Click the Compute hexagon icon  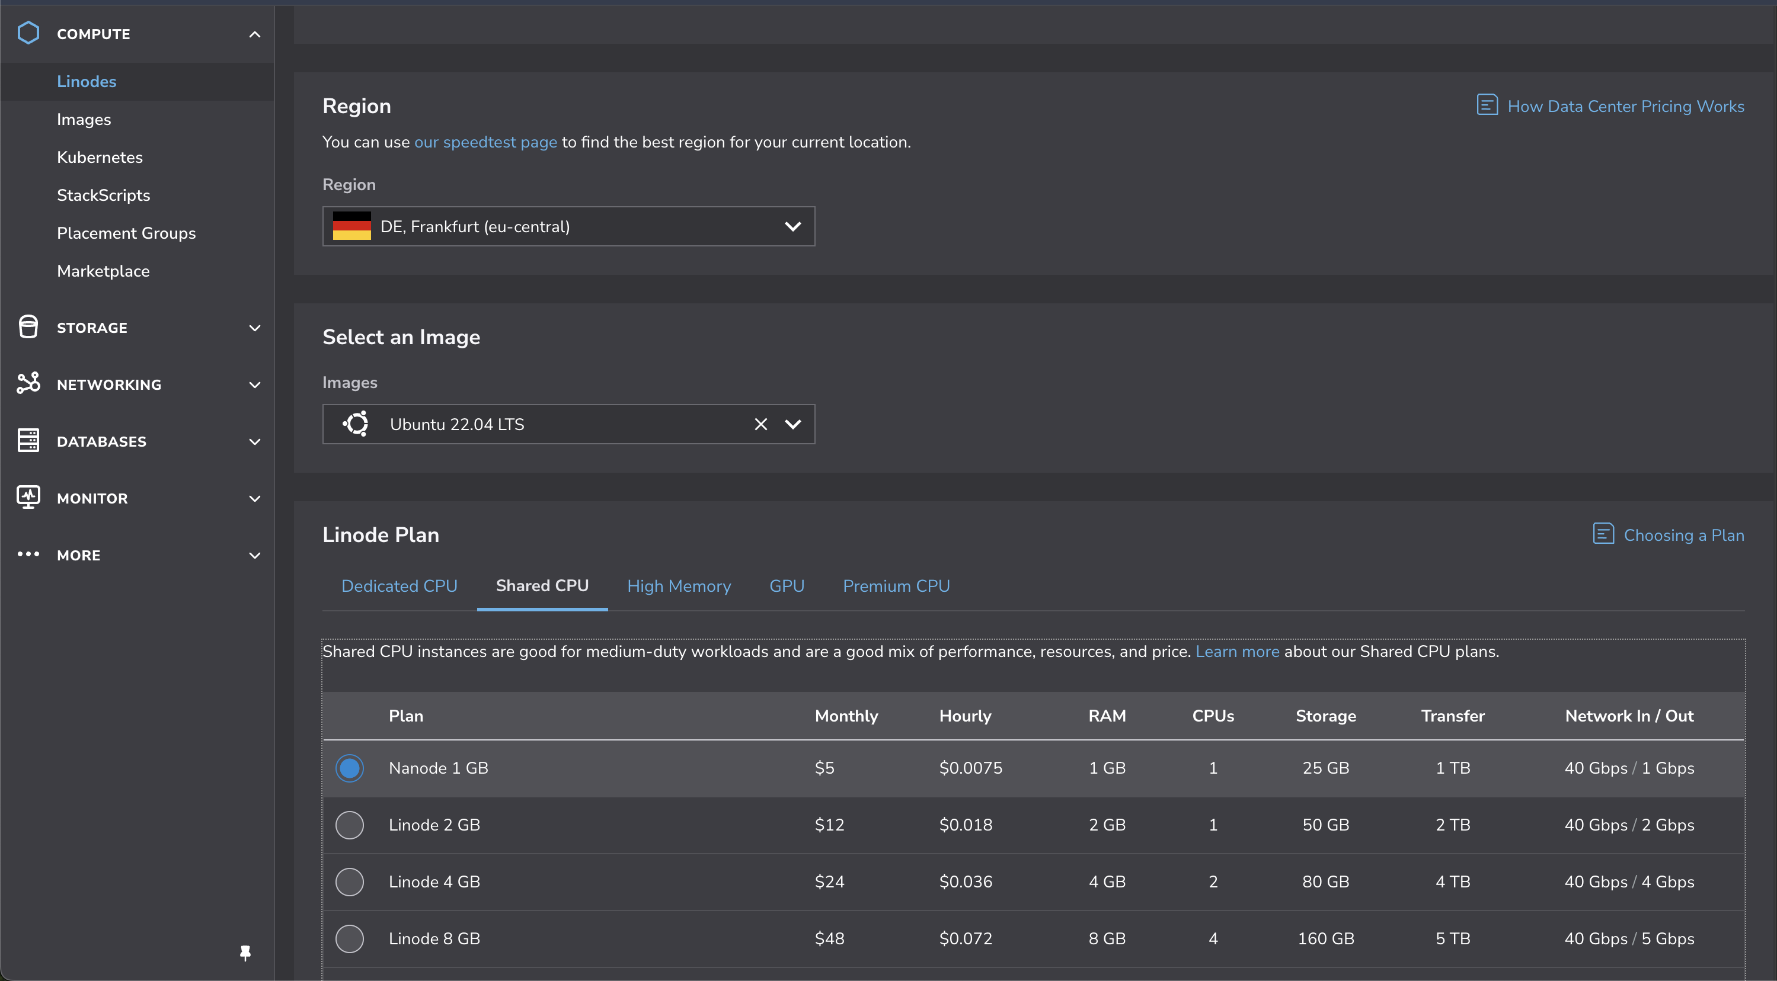point(28,33)
